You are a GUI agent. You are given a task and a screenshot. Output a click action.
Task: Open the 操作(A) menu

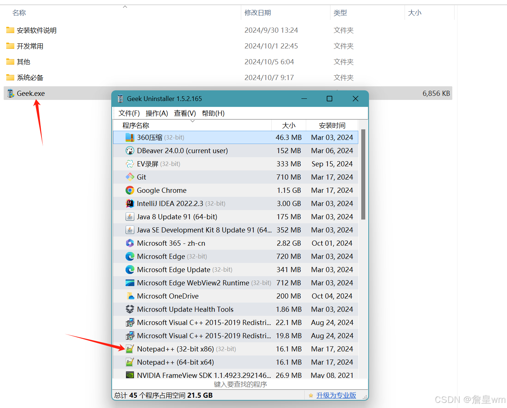[x=157, y=113]
